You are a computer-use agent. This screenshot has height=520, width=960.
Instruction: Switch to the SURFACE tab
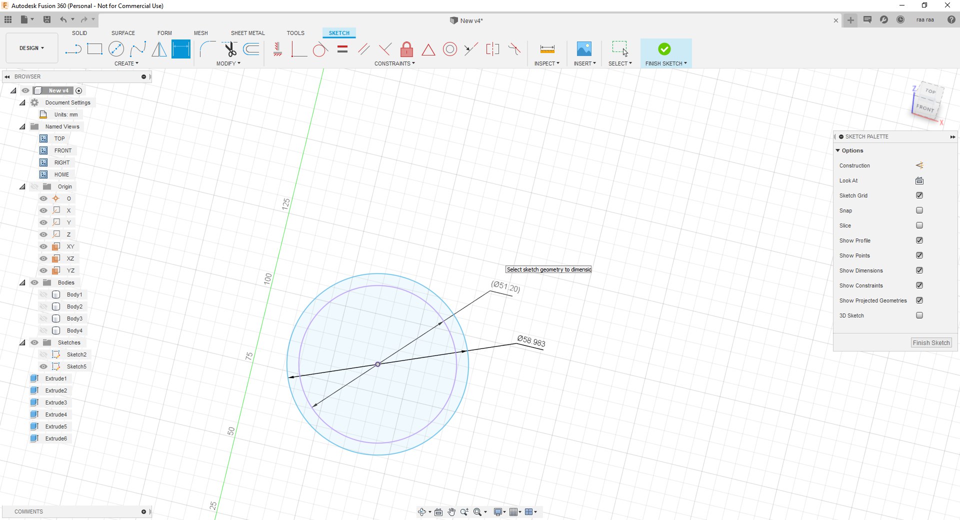123,33
